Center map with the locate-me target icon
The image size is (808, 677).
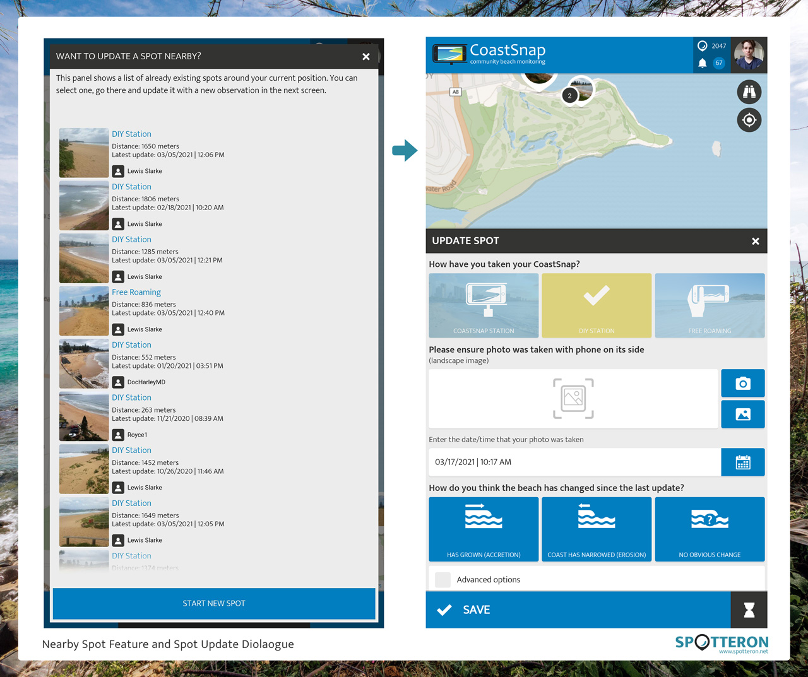pos(749,120)
